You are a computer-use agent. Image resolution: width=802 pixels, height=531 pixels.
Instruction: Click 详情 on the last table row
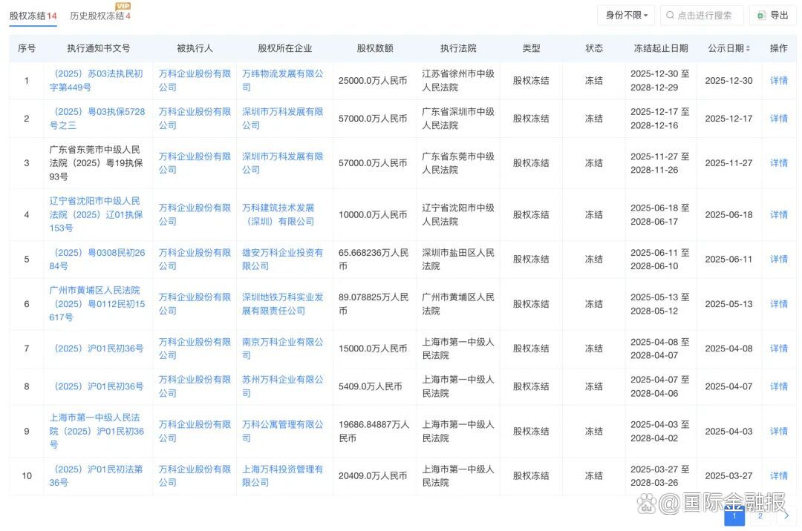click(x=777, y=475)
